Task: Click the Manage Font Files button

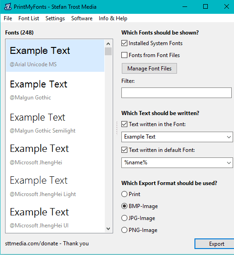Action: click(149, 69)
